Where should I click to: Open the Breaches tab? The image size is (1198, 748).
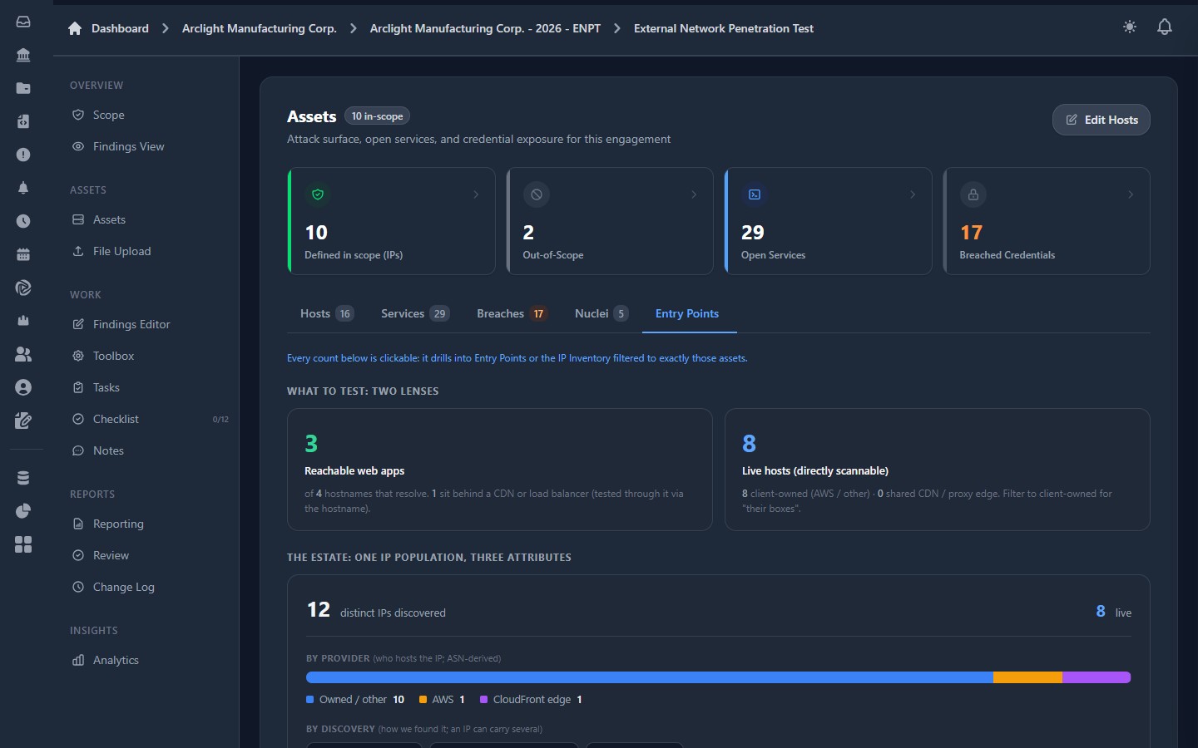[x=512, y=313]
